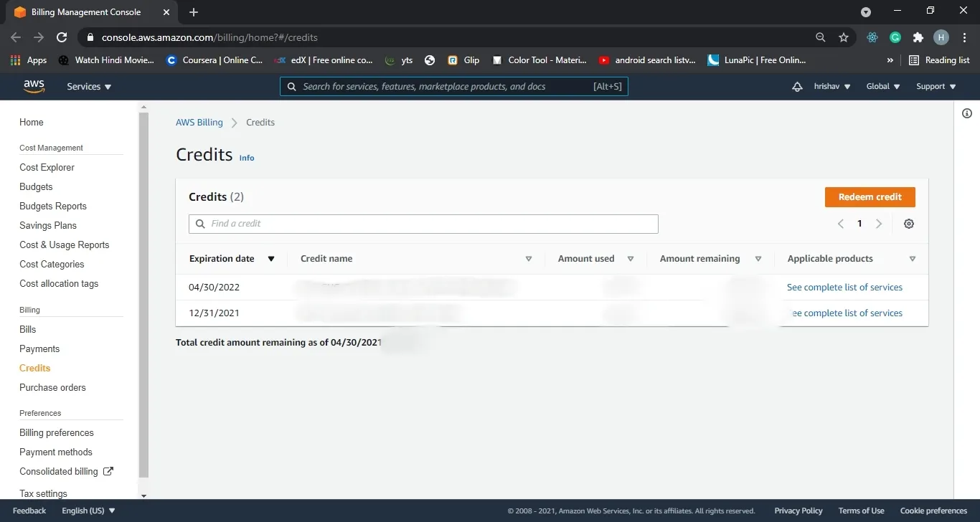Image resolution: width=980 pixels, height=522 pixels.
Task: Click the AWS logo to go home
Action: [x=34, y=86]
